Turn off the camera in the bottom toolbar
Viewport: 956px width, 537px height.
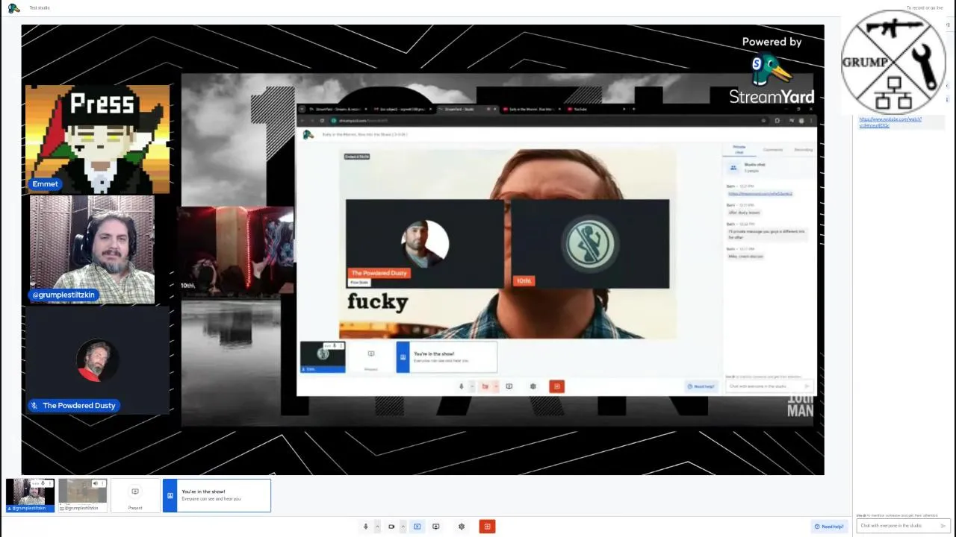391,527
